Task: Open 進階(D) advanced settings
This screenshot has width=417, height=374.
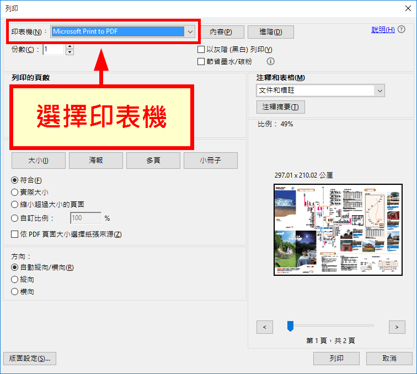Action: (271, 32)
